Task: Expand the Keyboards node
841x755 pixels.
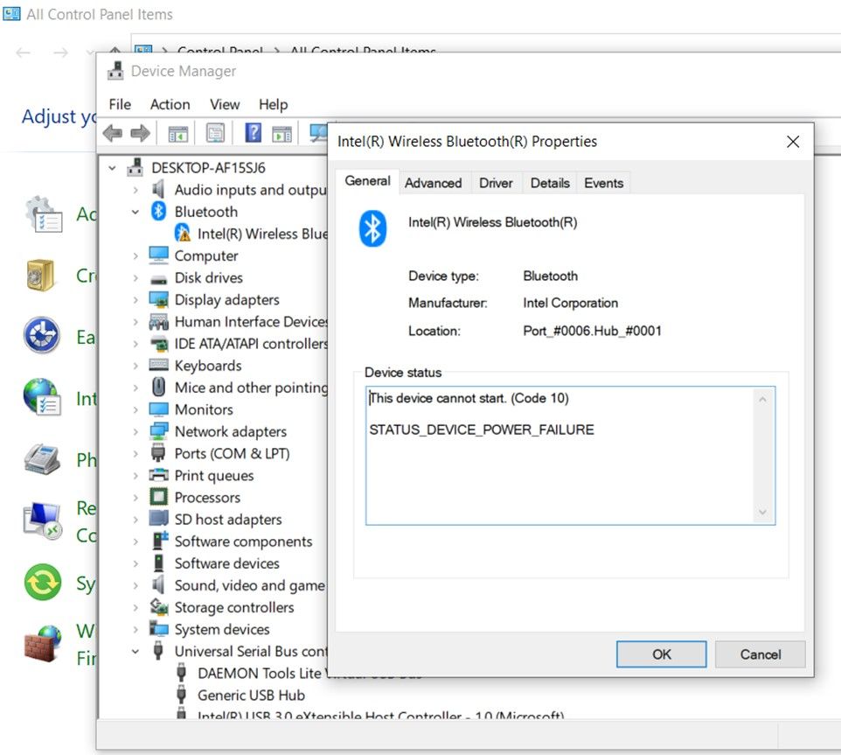Action: 136,366
